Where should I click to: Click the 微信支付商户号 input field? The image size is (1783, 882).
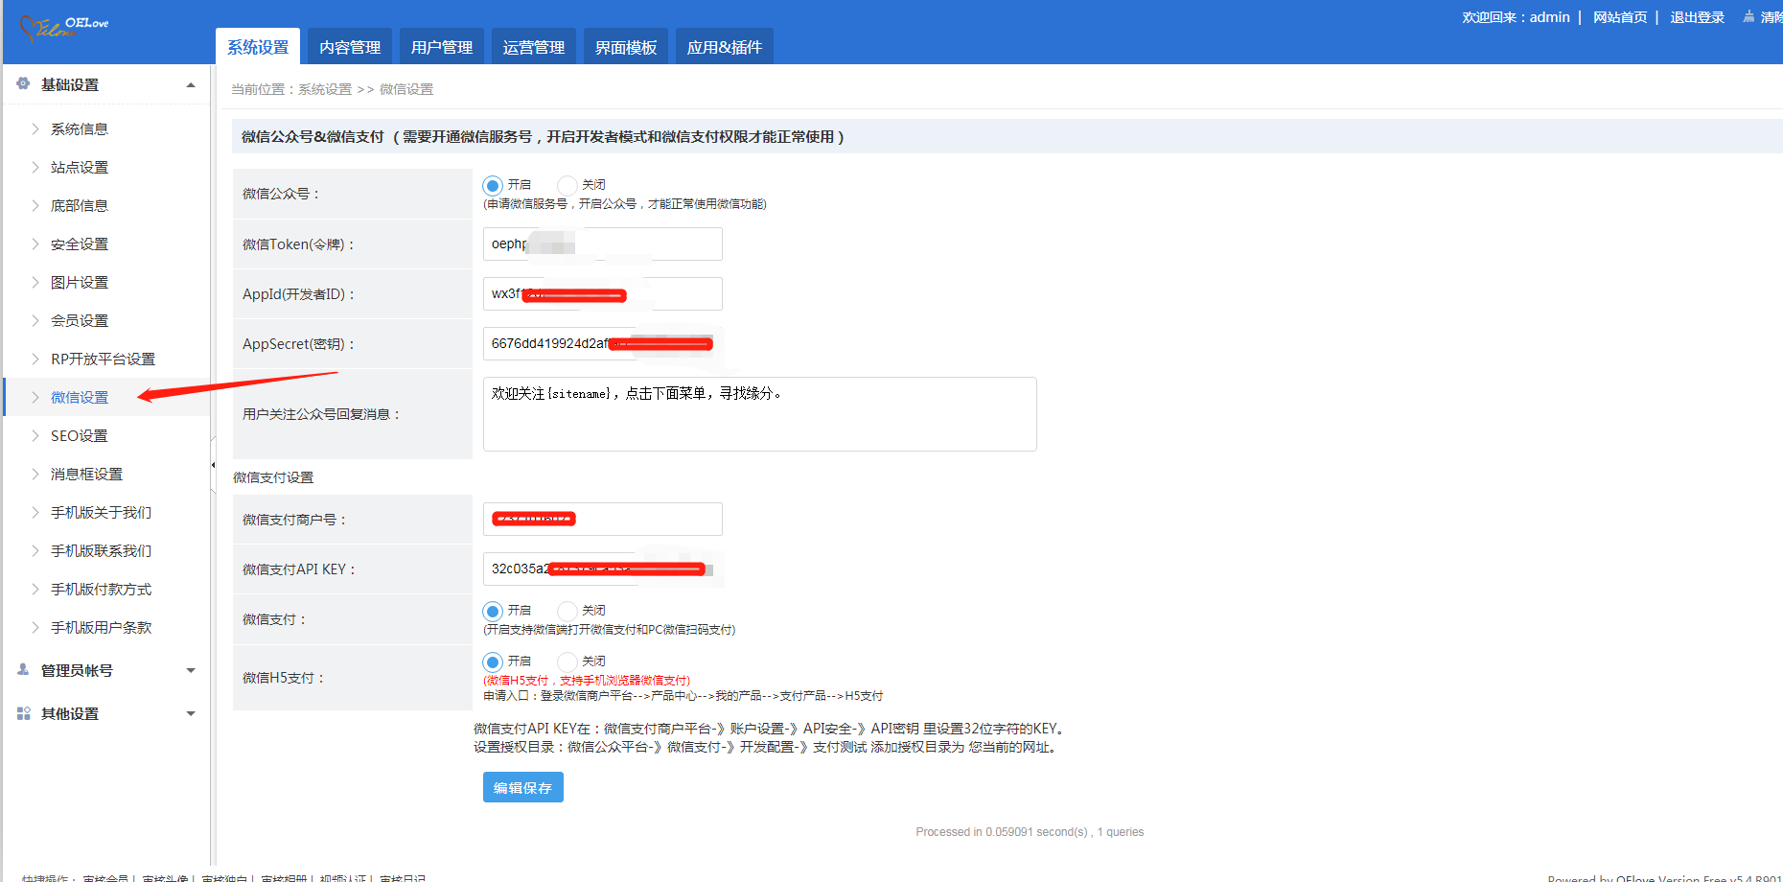[603, 519]
